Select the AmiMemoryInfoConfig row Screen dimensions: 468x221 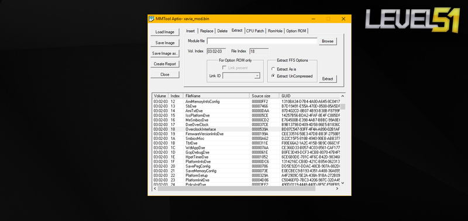click(x=246, y=101)
